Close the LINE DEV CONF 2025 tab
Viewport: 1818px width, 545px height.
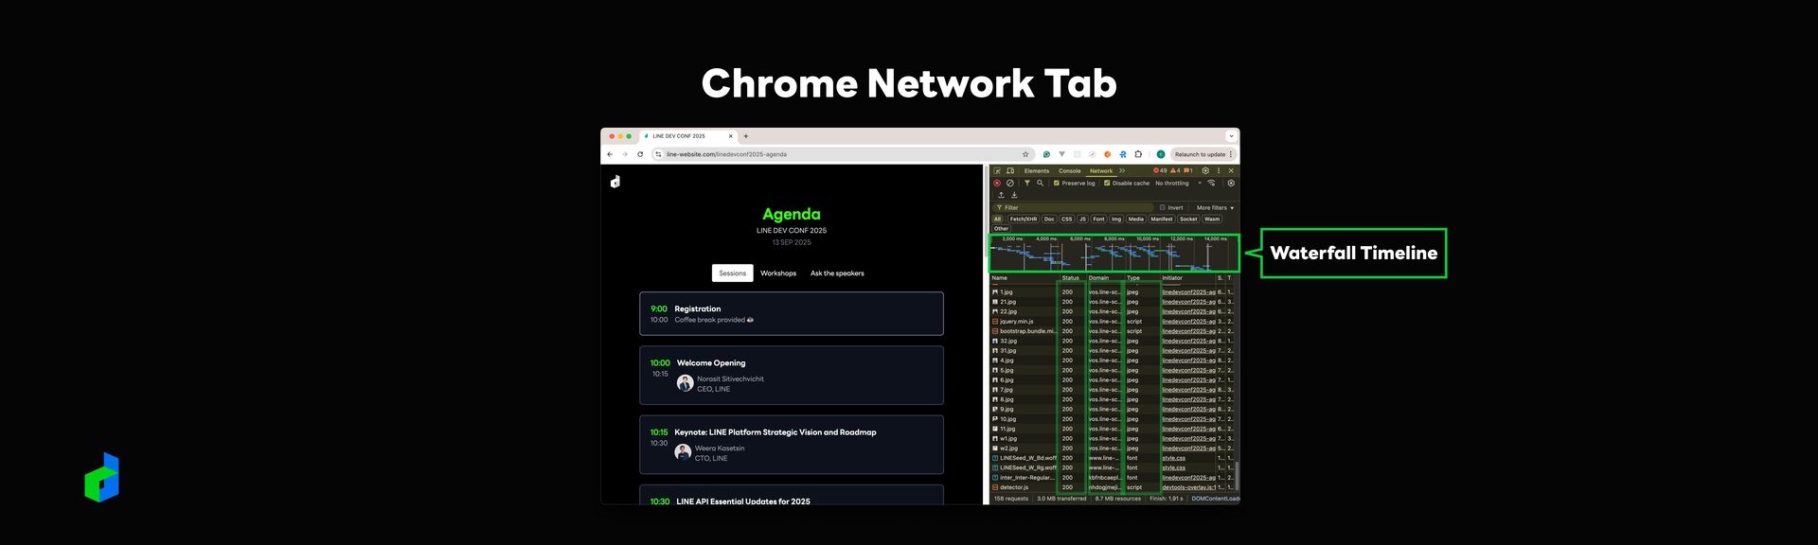[731, 136]
